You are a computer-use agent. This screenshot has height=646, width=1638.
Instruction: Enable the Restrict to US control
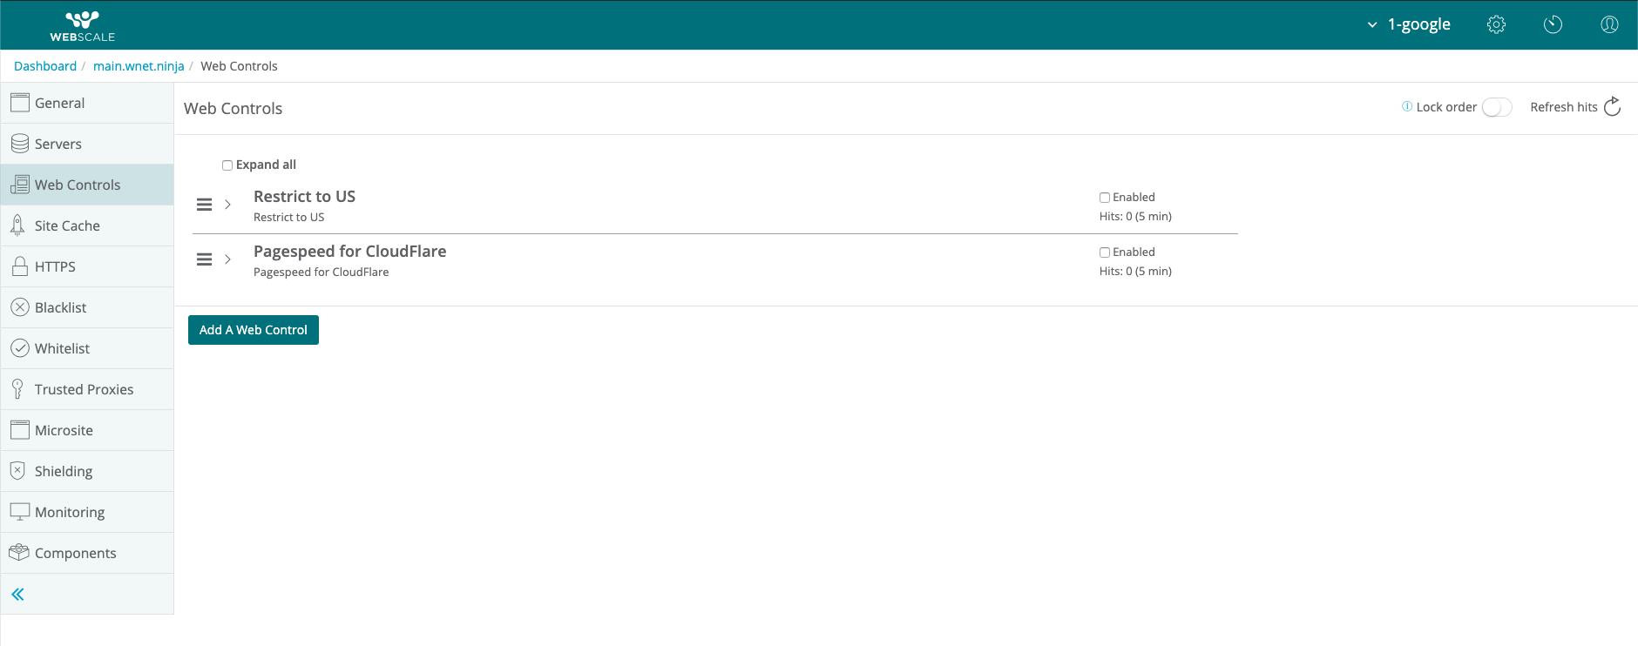pyautogui.click(x=1105, y=198)
